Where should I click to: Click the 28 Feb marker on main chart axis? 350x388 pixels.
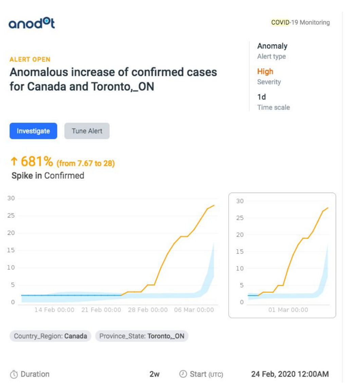coord(147,310)
